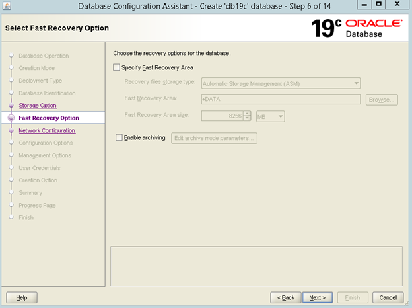
Task: Open the MB size unit dropdown
Action: pos(271,116)
